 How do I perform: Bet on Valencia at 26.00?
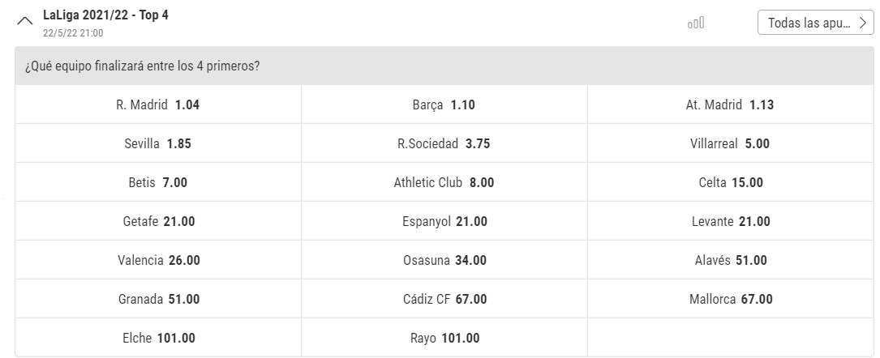(x=158, y=261)
